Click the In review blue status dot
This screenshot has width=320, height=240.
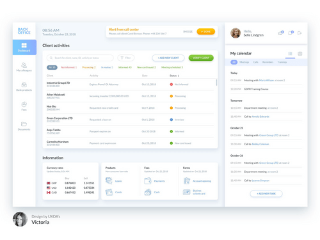coord(171,120)
